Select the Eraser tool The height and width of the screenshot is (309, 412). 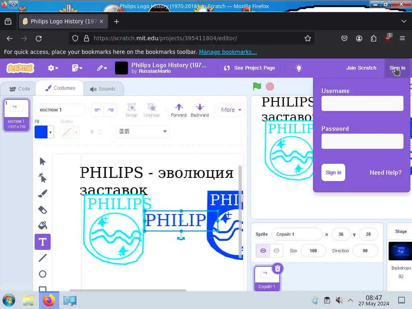(42, 210)
